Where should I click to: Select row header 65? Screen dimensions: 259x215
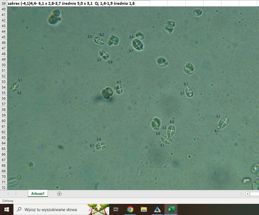pyautogui.click(x=4, y=149)
